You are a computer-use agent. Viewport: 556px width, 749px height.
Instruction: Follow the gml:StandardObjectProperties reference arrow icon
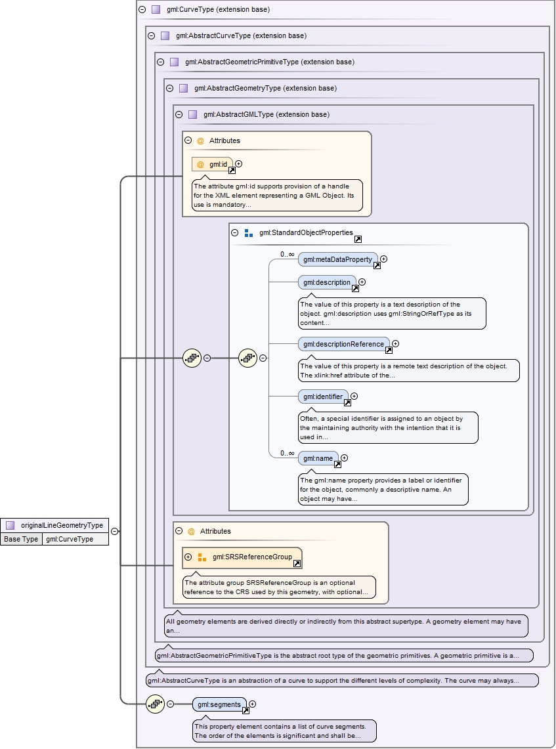tap(358, 240)
